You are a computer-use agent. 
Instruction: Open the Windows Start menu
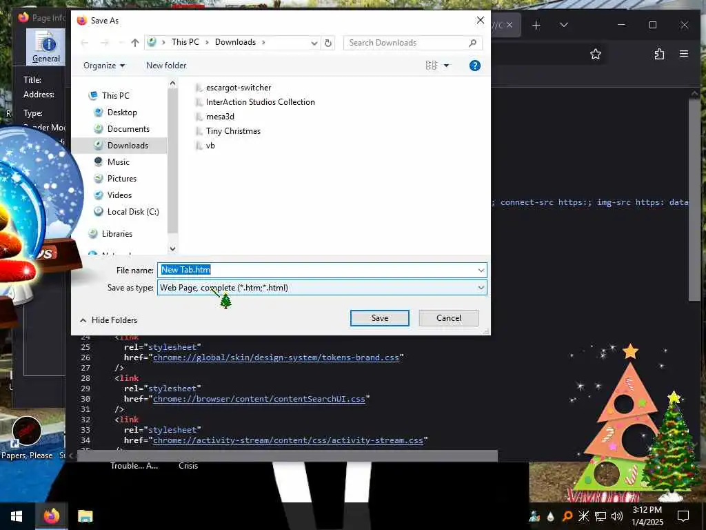coord(17,516)
